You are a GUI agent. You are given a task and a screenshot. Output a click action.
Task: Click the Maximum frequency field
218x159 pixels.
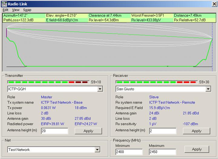pyautogui.click(x=162, y=152)
